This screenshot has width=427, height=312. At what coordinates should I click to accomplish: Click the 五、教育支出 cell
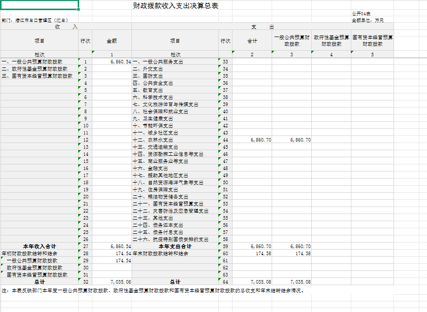(x=148, y=90)
